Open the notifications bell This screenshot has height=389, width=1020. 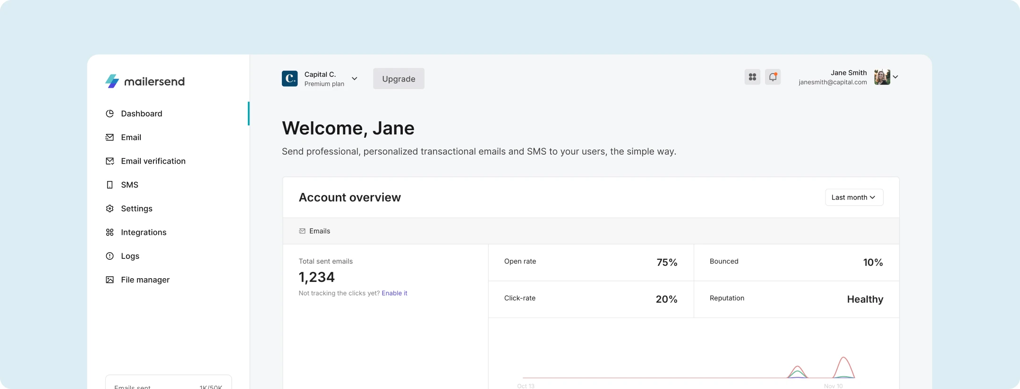[773, 77]
